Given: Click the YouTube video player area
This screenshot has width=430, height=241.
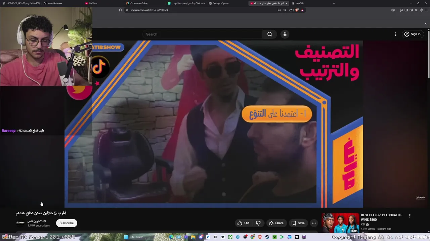Looking at the screenshot, I should click(214, 124).
